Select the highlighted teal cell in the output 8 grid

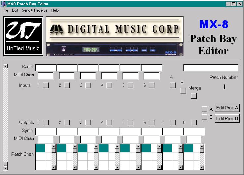188,148
